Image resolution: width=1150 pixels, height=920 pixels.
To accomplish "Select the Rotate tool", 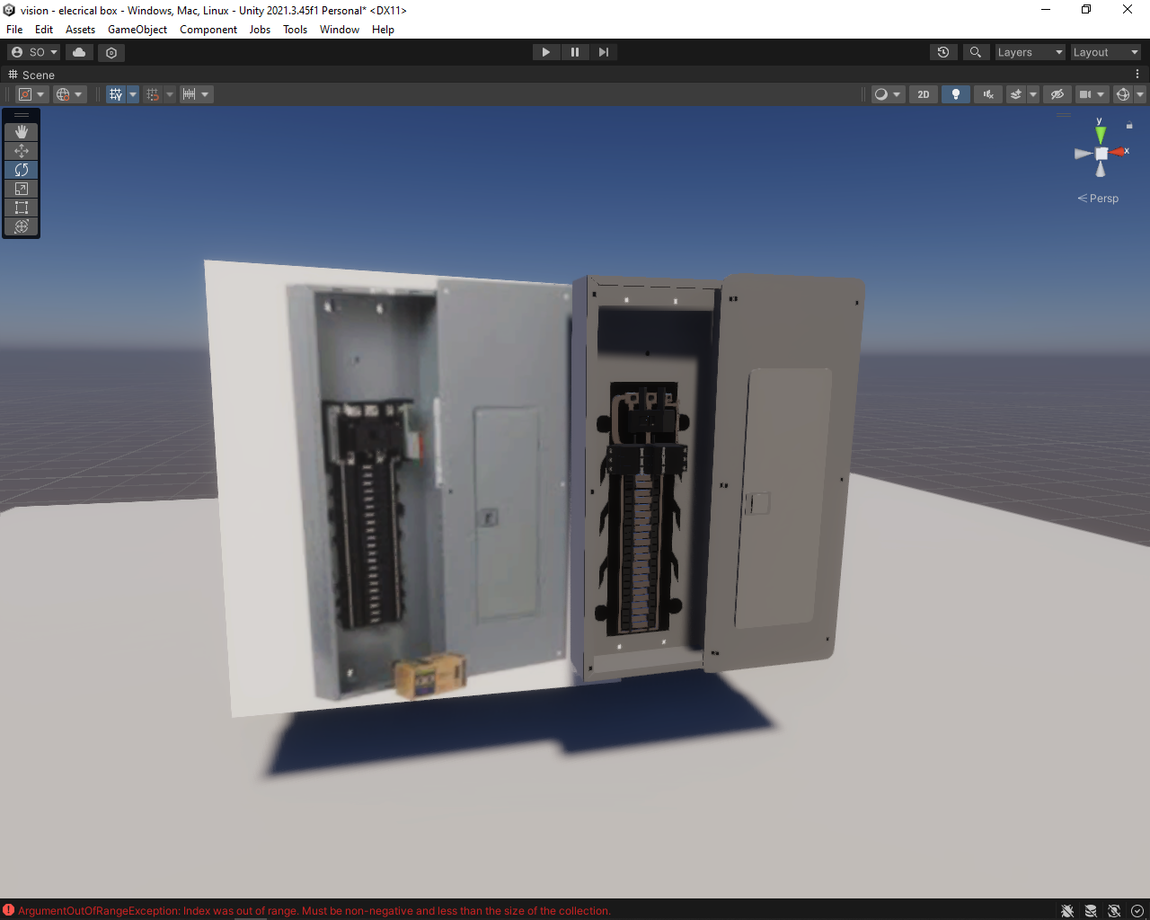I will 22,170.
